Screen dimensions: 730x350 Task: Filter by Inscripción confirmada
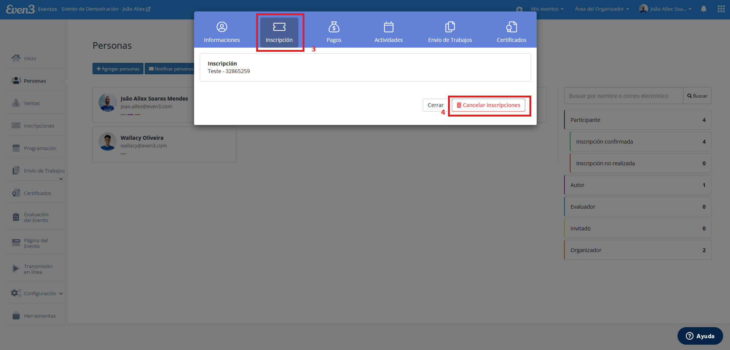point(641,142)
